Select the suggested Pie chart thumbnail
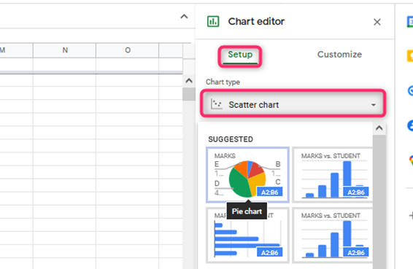413x269 pixels. coord(247,175)
